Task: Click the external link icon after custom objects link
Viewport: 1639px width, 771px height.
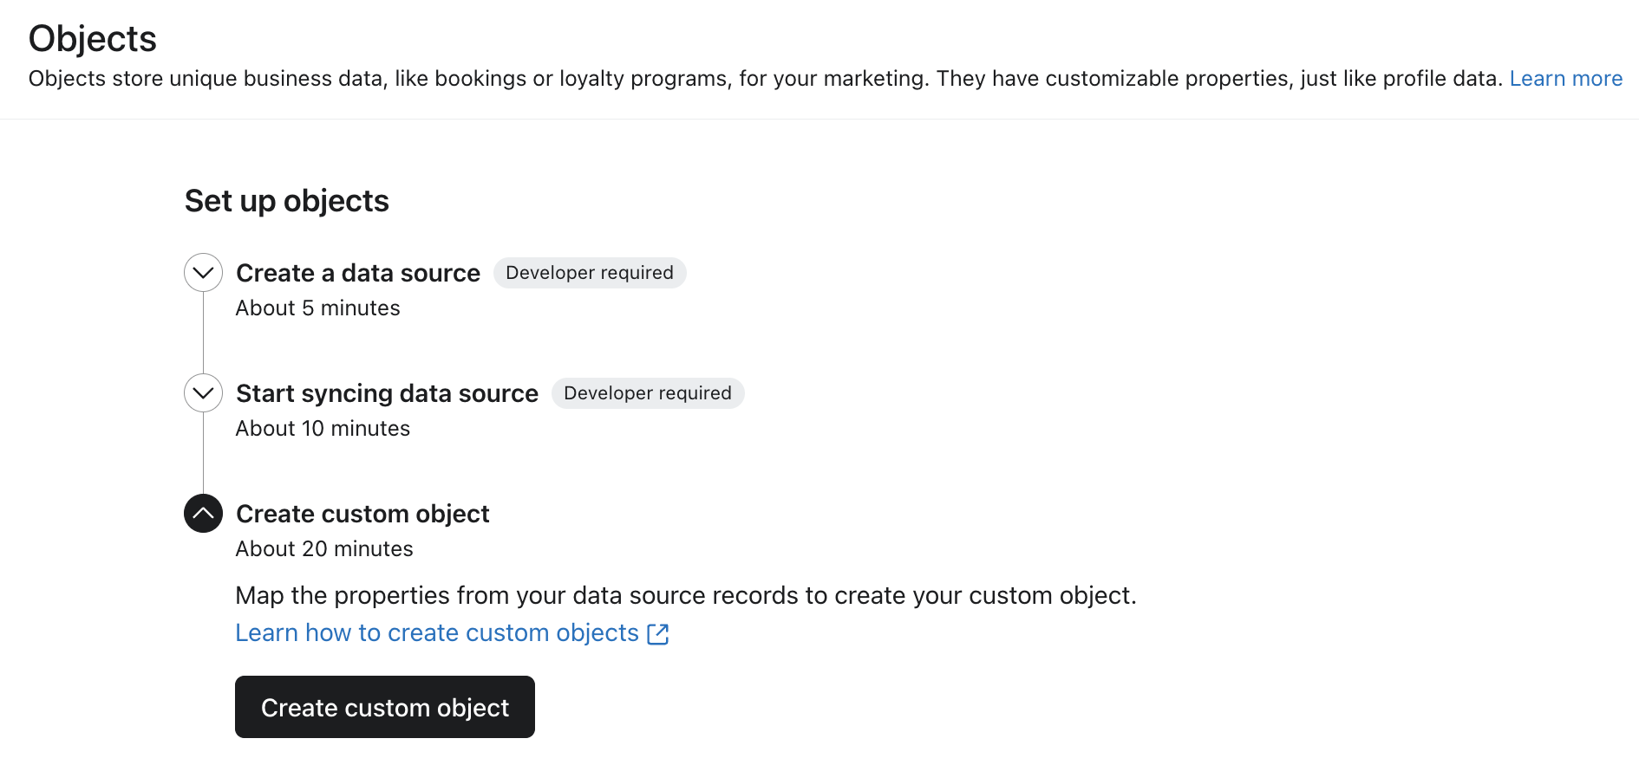Action: (x=658, y=634)
